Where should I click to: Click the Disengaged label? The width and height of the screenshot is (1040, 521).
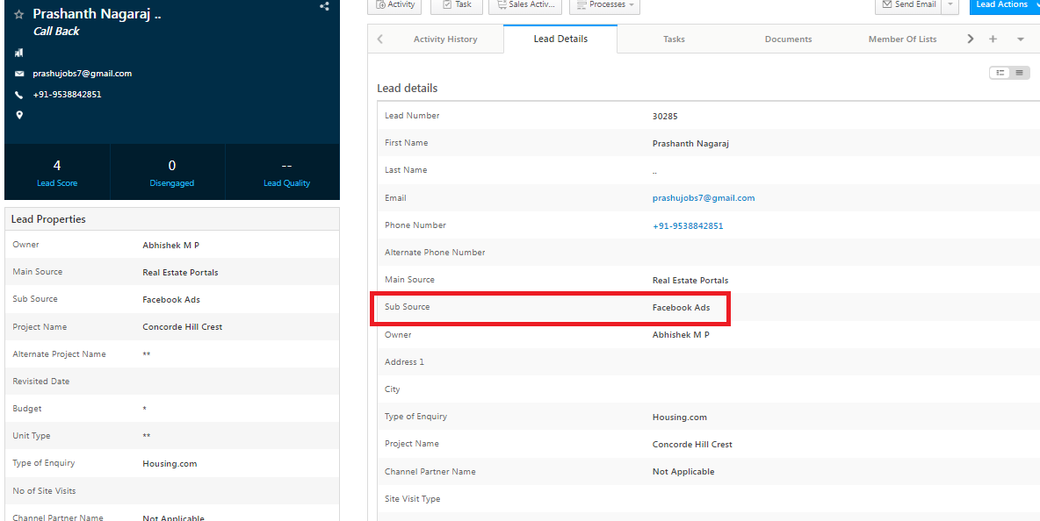tap(172, 182)
